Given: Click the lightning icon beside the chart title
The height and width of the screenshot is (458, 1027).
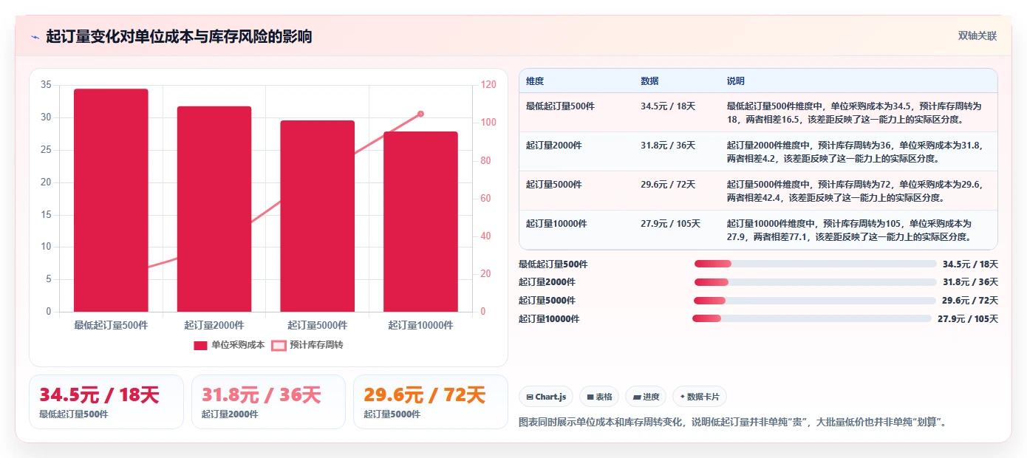Looking at the screenshot, I should (x=35, y=37).
